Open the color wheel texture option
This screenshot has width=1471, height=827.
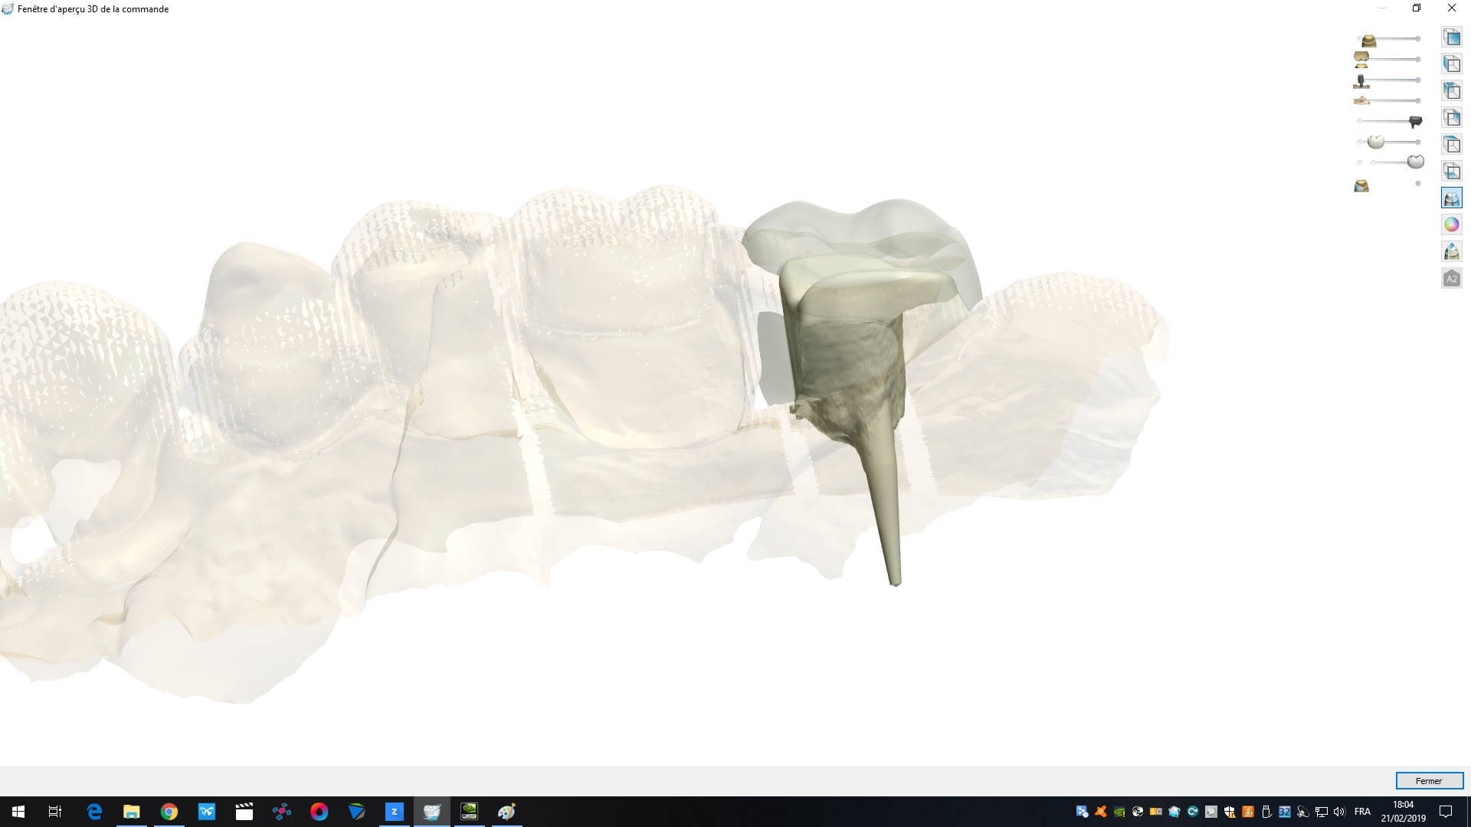(1451, 224)
